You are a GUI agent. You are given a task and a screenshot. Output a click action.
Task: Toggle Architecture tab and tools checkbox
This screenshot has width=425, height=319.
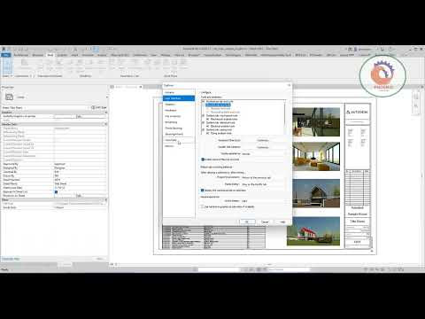tap(203, 101)
